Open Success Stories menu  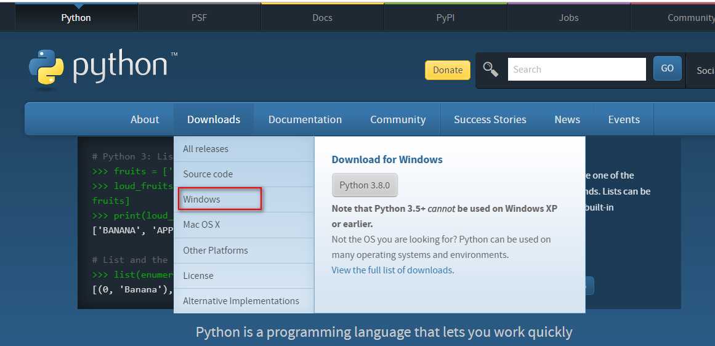coord(490,119)
